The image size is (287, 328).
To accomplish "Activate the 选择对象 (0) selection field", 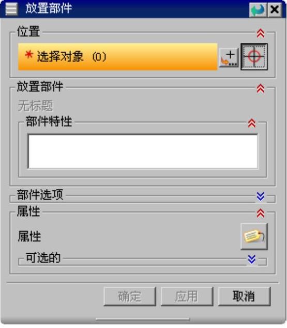I will tap(118, 57).
